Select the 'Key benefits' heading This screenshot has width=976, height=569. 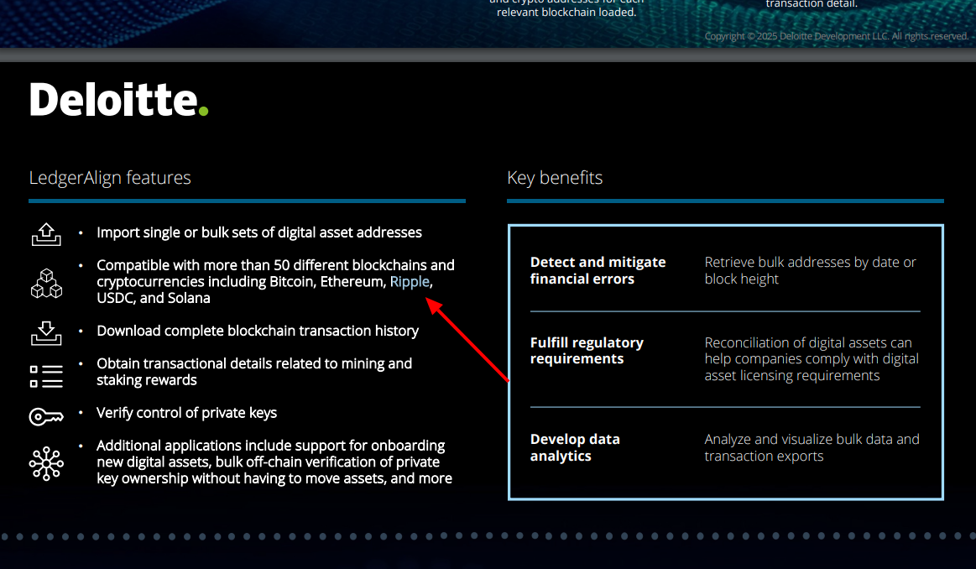pyautogui.click(x=555, y=178)
